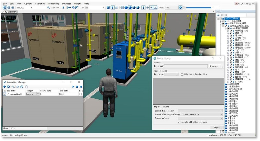This screenshot has height=141, width=260.
Task: Click the Browse... button
Action: pyautogui.click(x=215, y=66)
